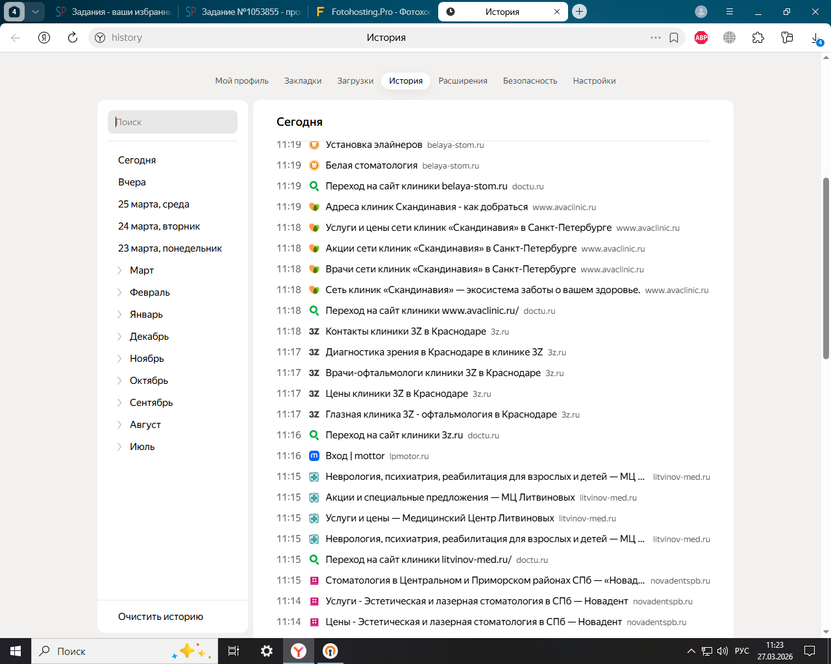Open the extensions puzzle icon
Viewport: 831px width, 664px height.
tap(758, 38)
